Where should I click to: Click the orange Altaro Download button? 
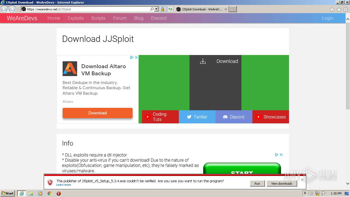pyautogui.click(x=98, y=113)
